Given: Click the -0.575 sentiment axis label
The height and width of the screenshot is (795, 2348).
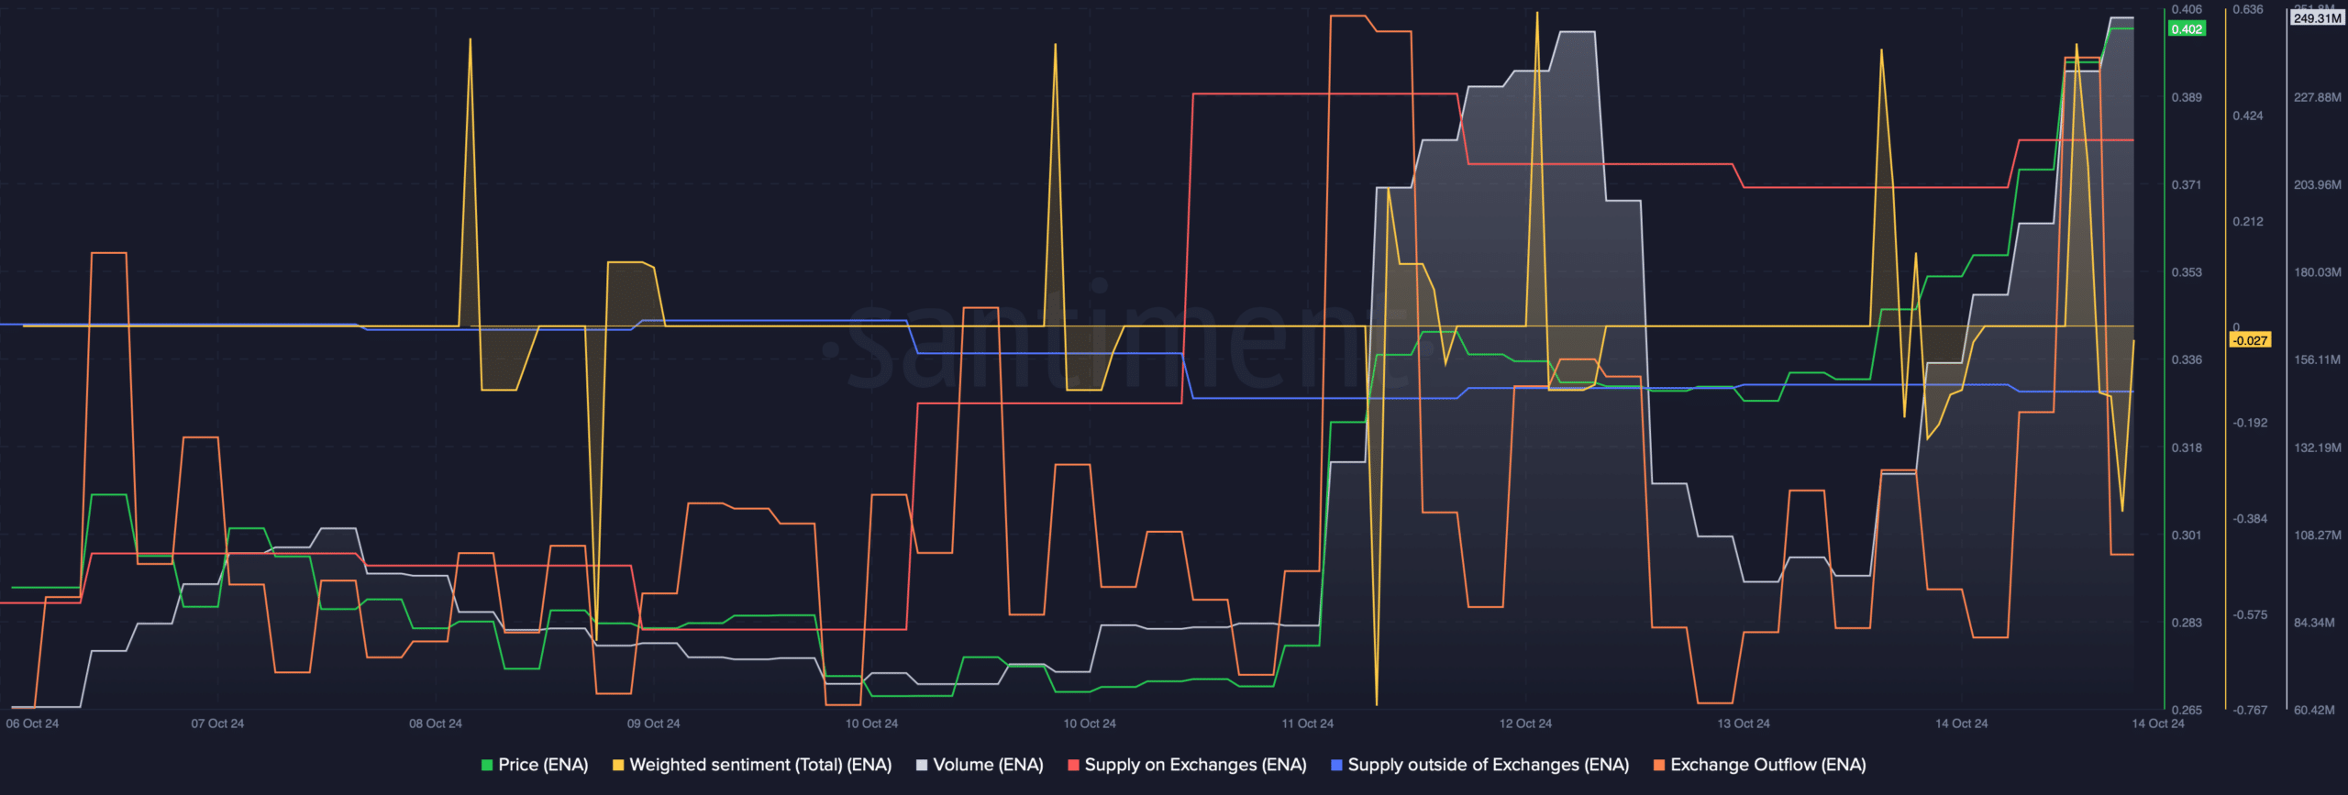Looking at the screenshot, I should (2250, 614).
